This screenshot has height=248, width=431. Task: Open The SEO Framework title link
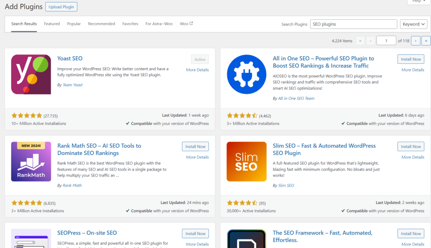coord(322,237)
